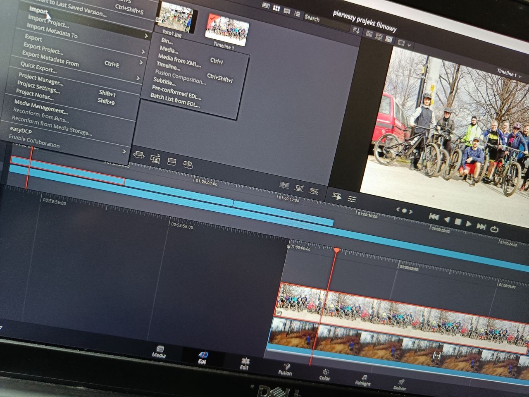
Task: Select Subtitle in Import submenu
Action: 164,81
